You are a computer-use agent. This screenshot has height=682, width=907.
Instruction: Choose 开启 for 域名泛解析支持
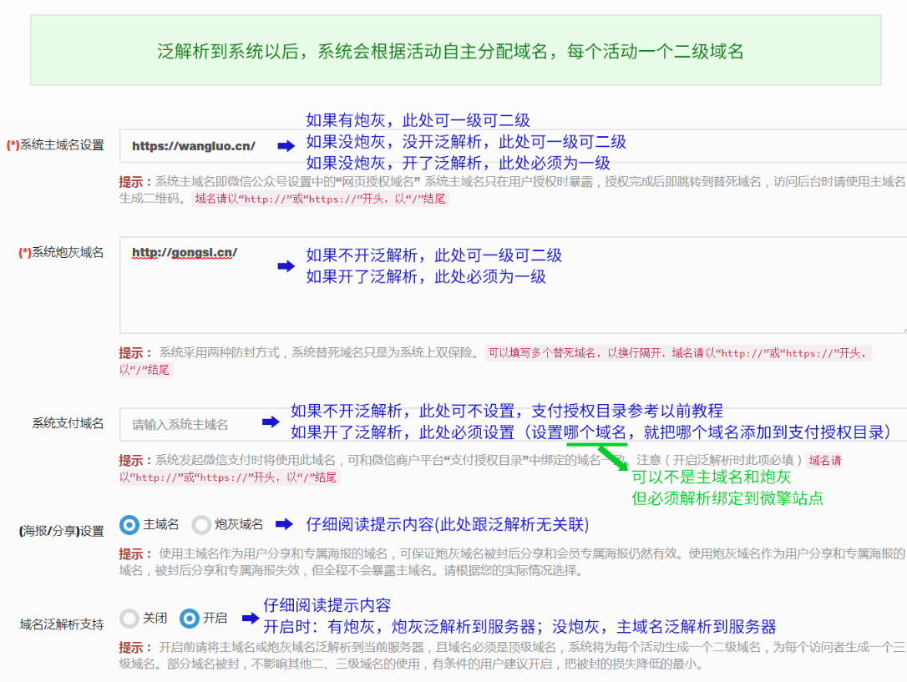pos(189,619)
